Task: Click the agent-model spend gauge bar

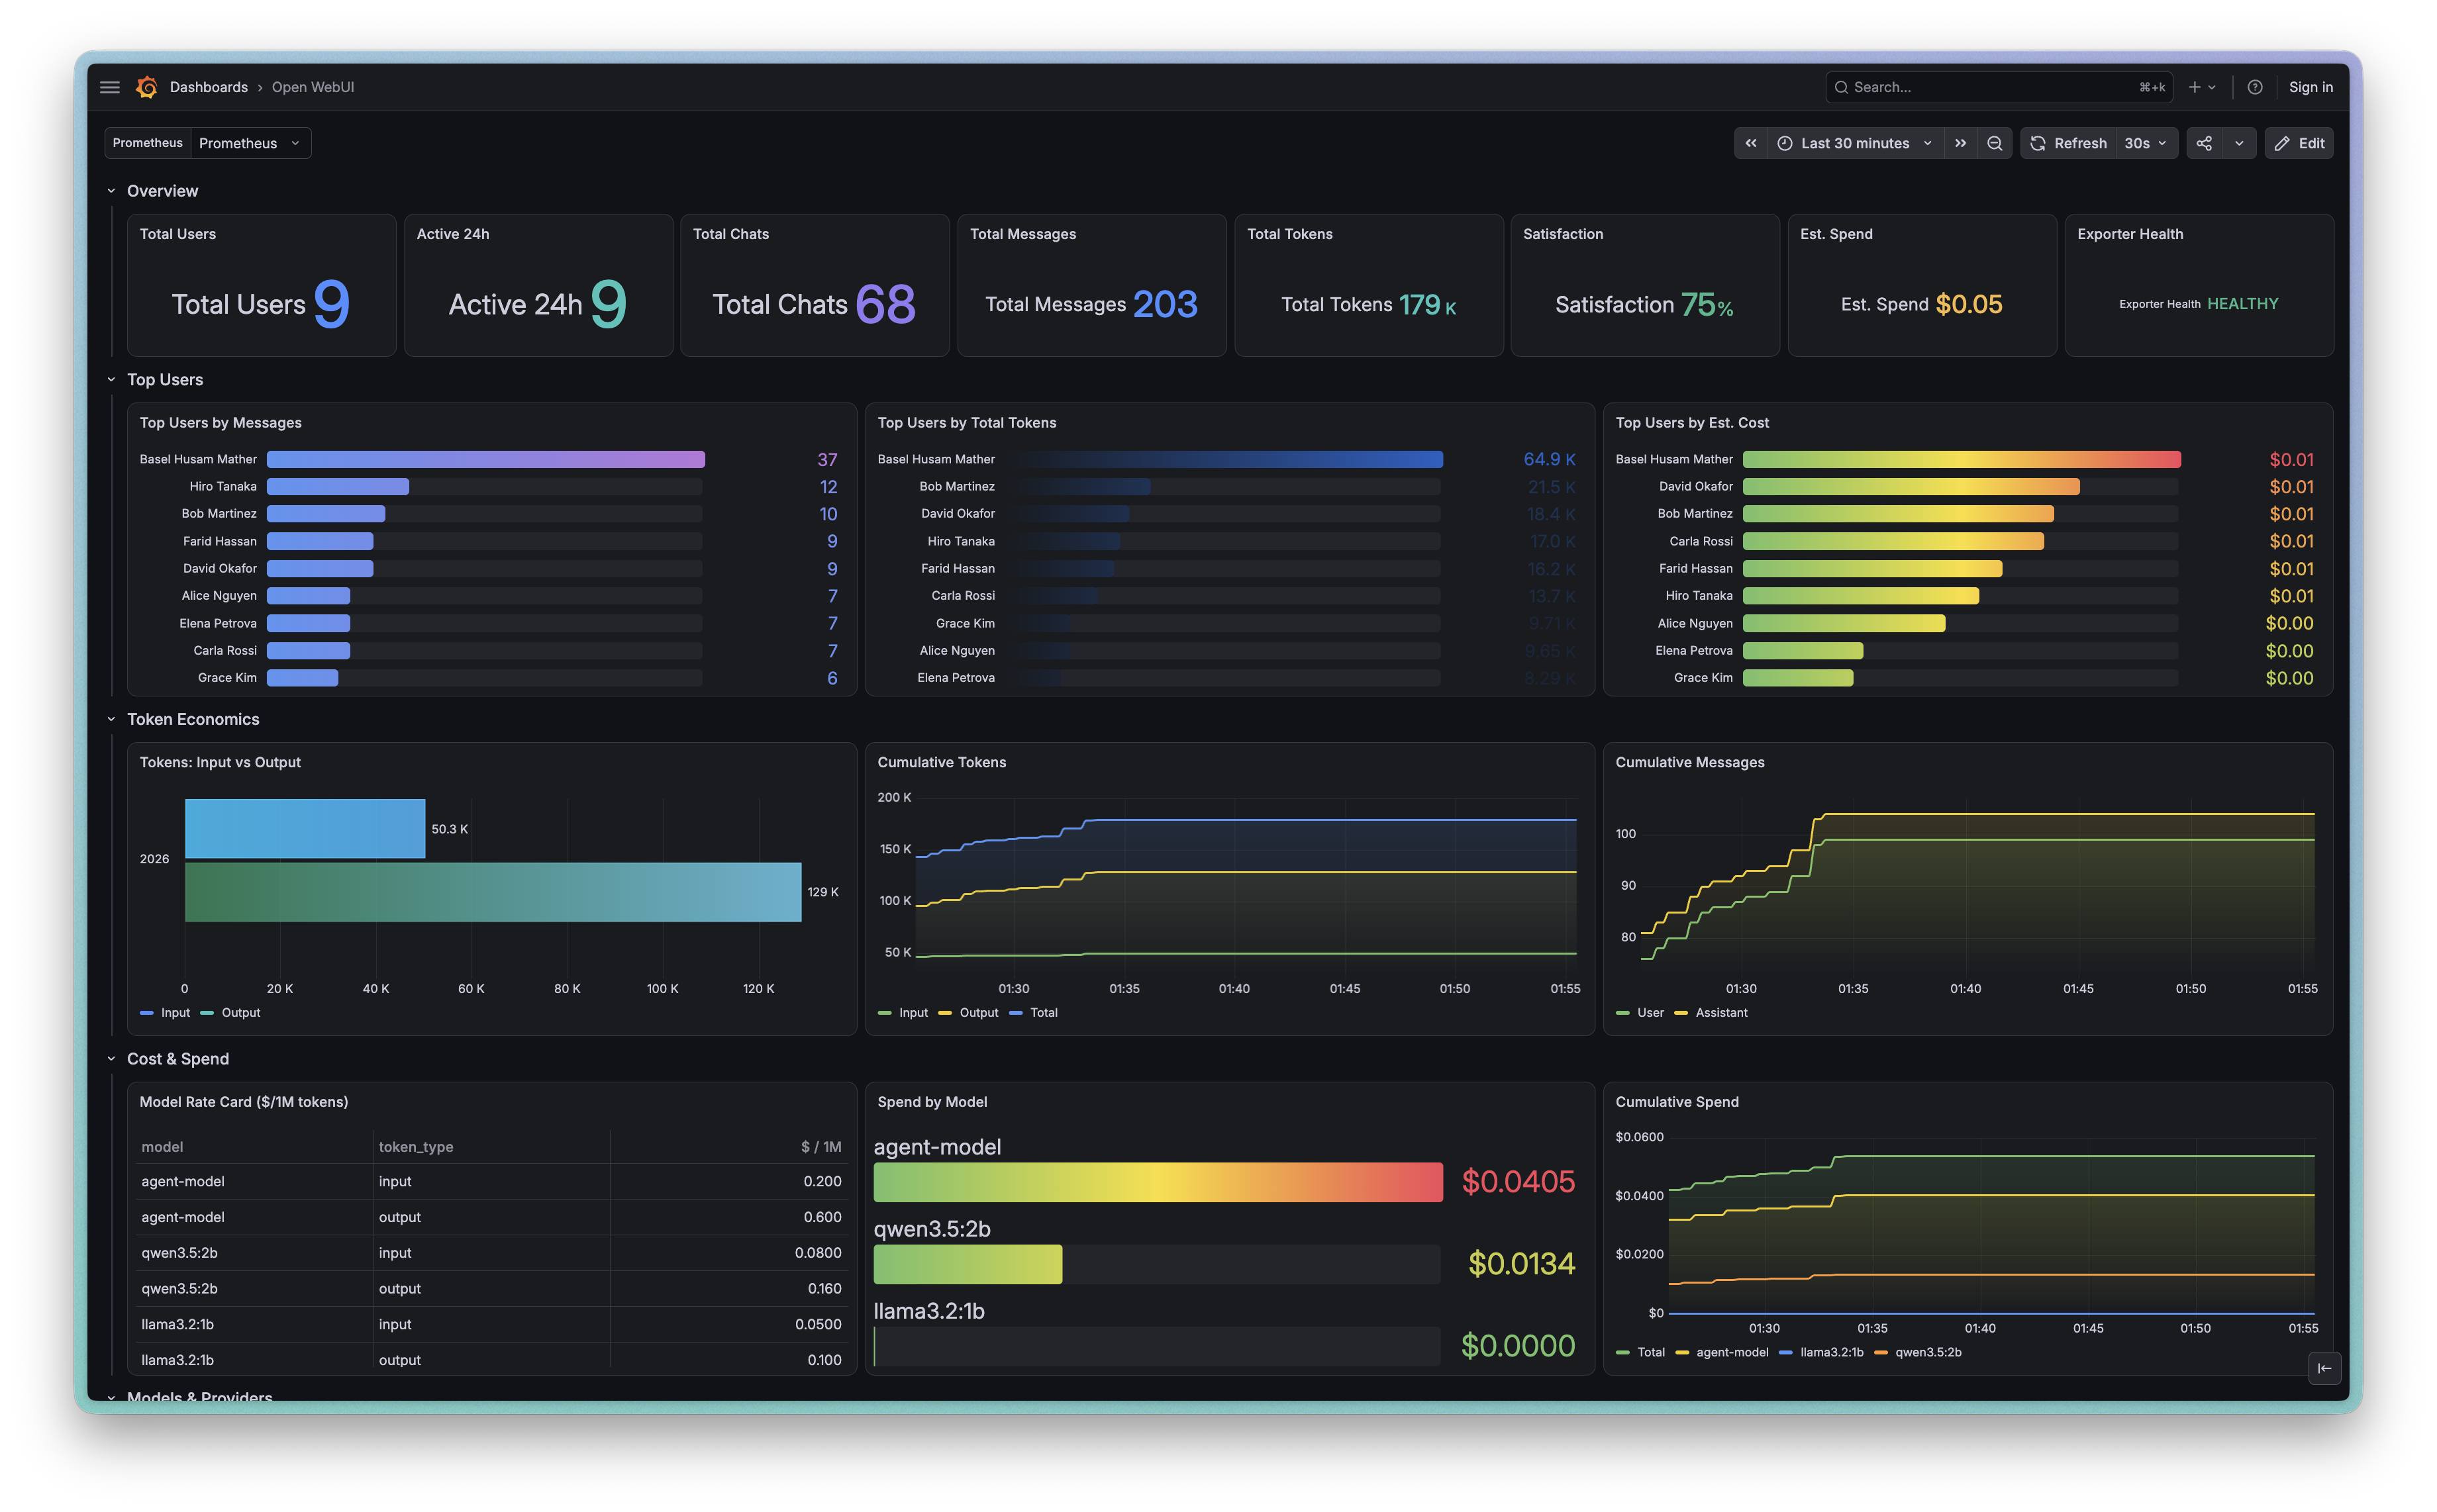Action: 1158,1182
